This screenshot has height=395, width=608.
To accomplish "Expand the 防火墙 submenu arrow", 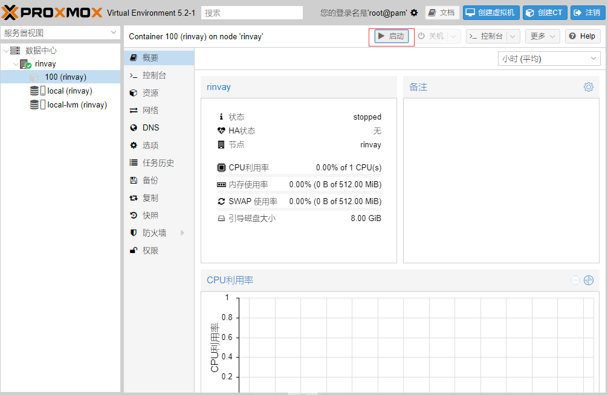I will click(183, 233).
